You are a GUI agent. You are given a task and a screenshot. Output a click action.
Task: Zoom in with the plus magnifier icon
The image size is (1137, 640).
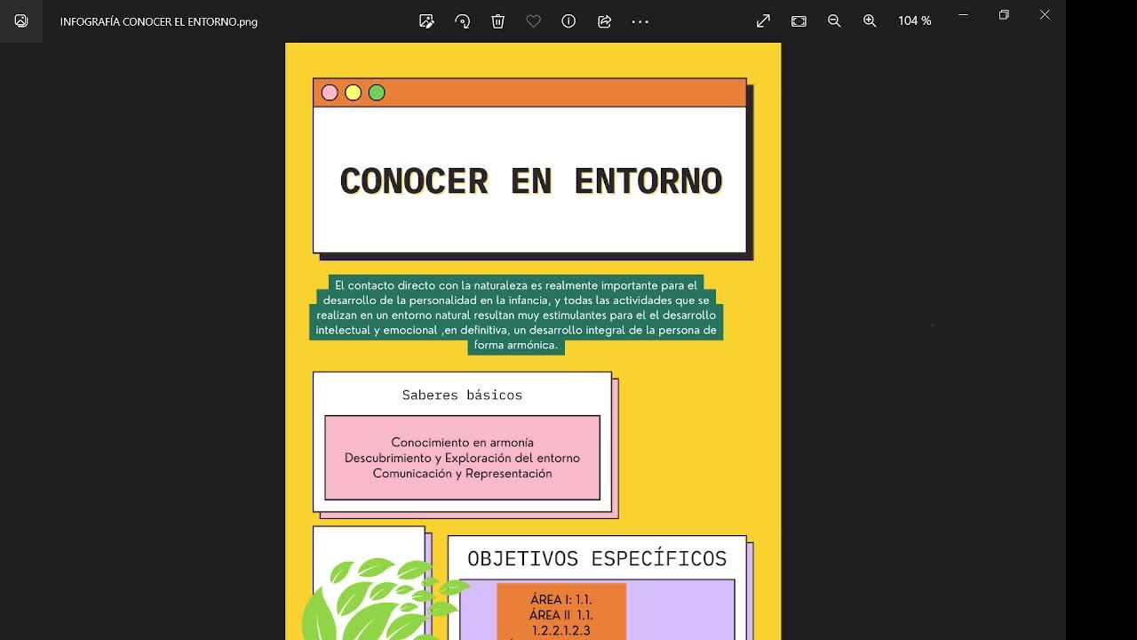pos(870,21)
